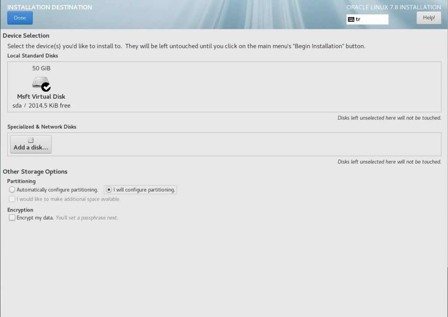Click ORACLE LINUX 7.8 INSTALLATION title

point(394,7)
